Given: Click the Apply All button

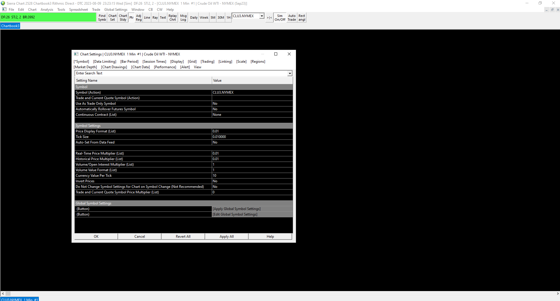Looking at the screenshot, I should pyautogui.click(x=227, y=237).
